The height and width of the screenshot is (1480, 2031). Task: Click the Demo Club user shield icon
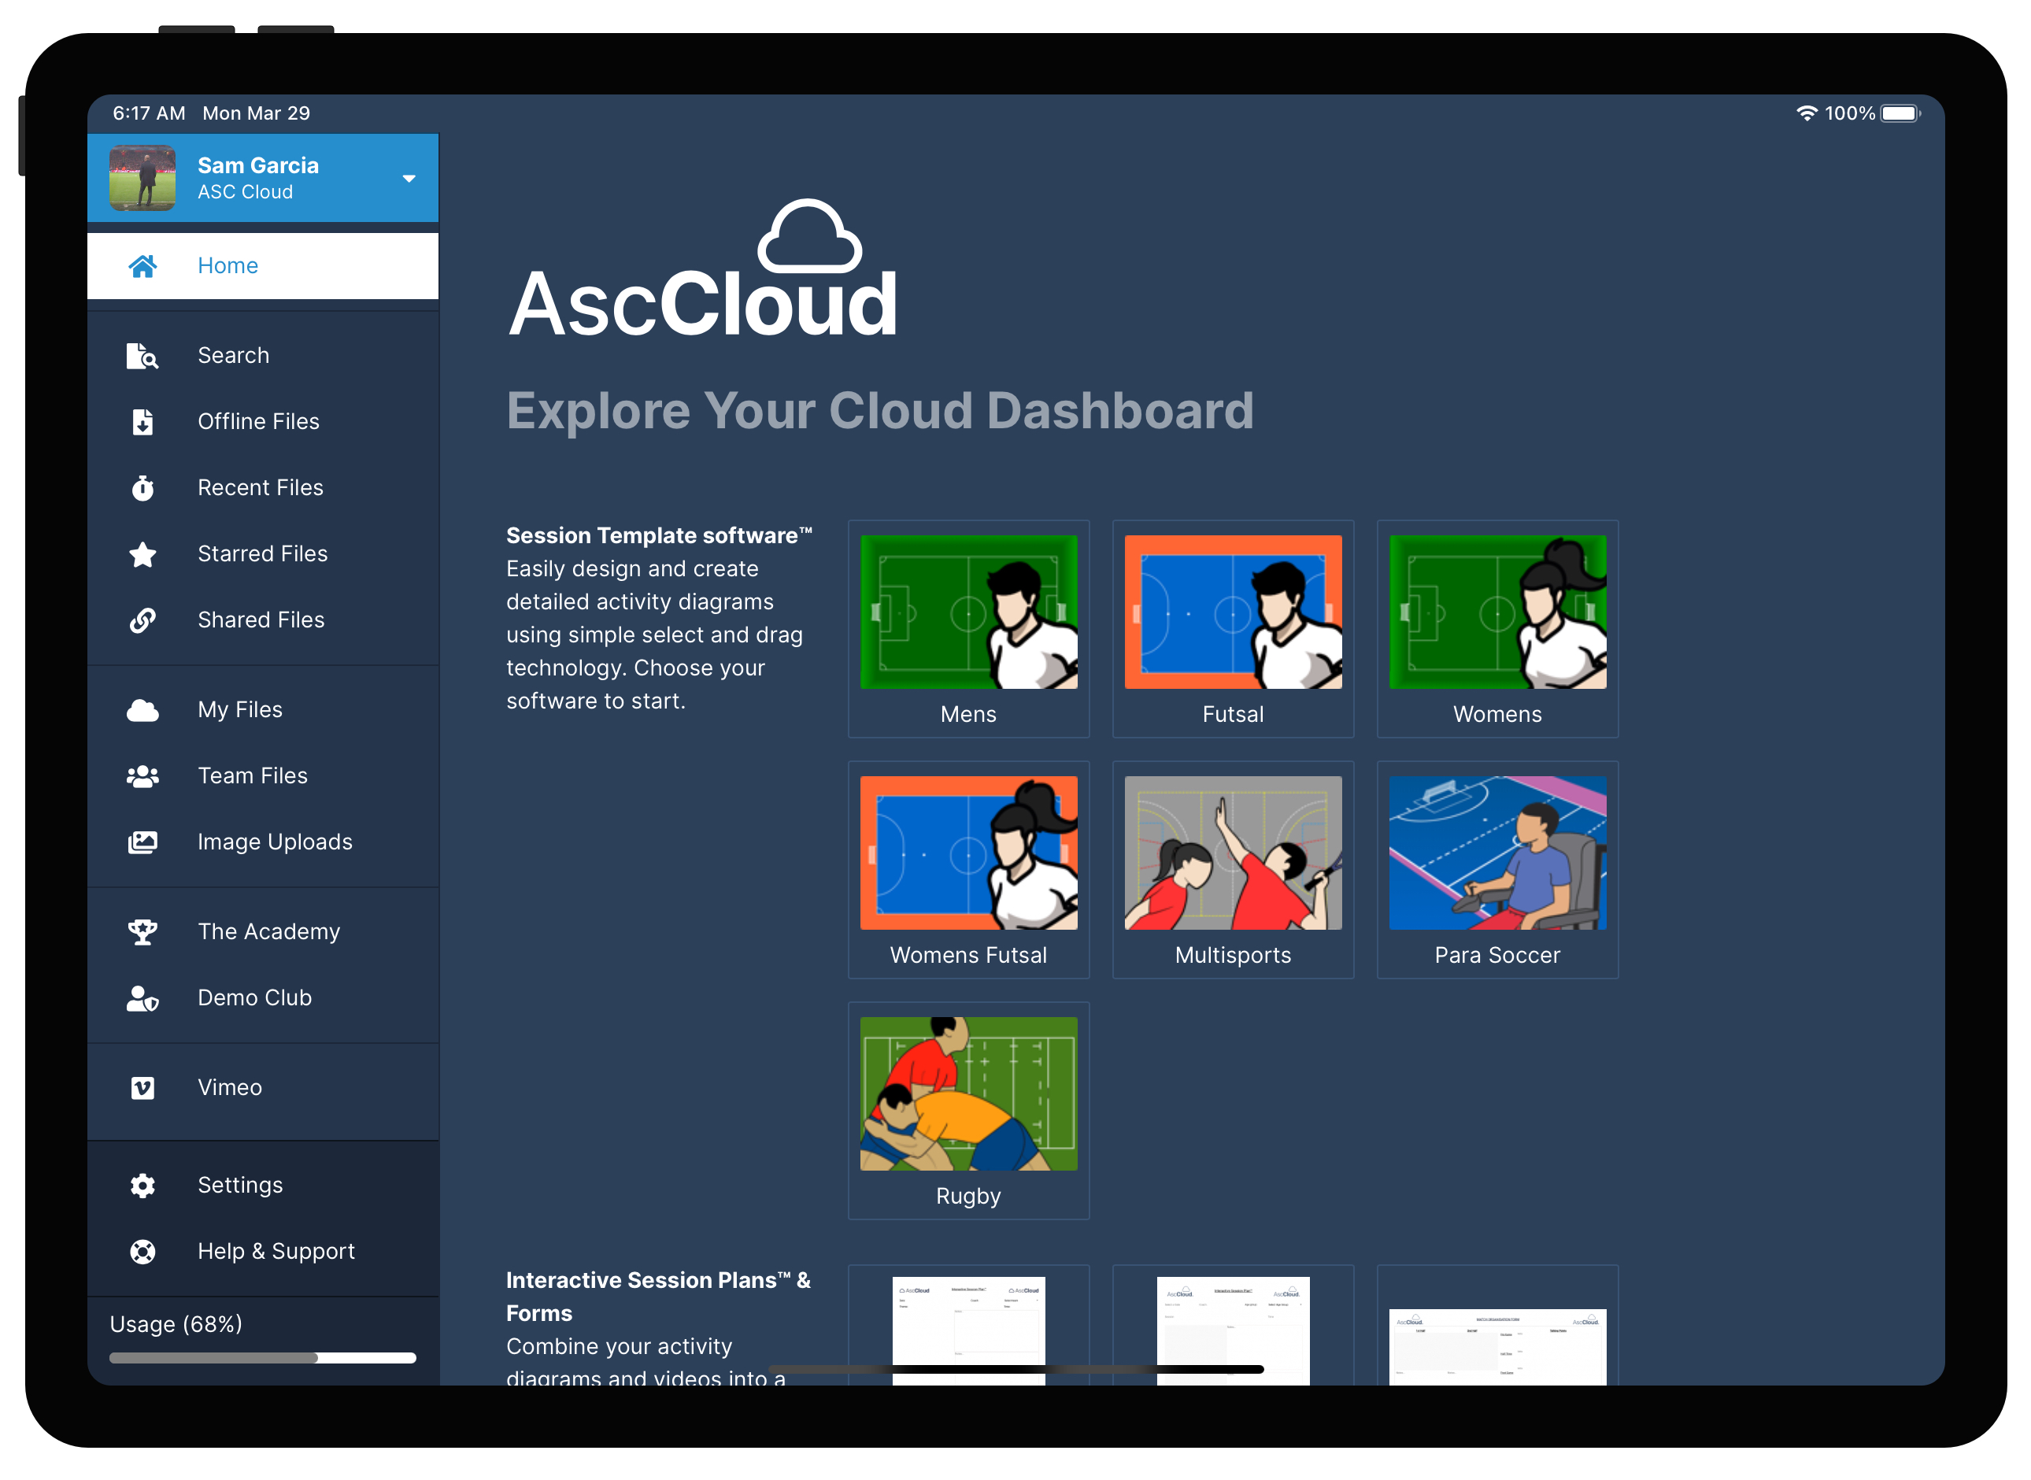[142, 999]
